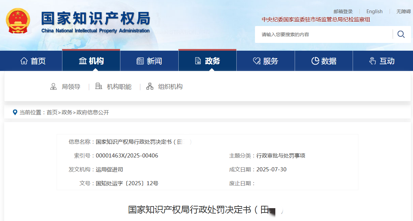Open the 政务 navigation tab
The image size is (413, 221).
point(208,61)
